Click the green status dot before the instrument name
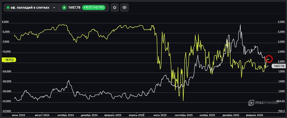 tap(8, 8)
